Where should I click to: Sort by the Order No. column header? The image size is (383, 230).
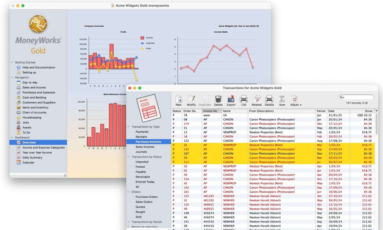(192, 111)
